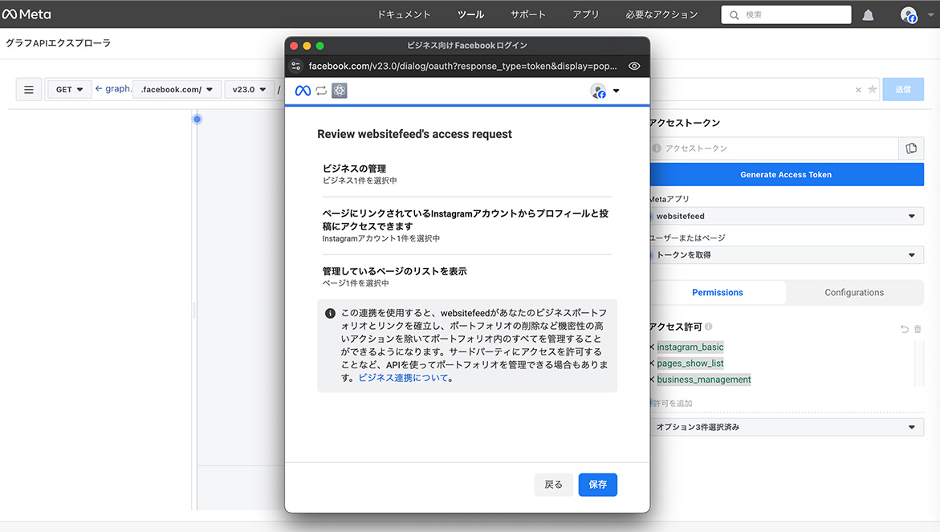Click the trash icon beside アクセス許可
The width and height of the screenshot is (940, 532).
pyautogui.click(x=918, y=329)
